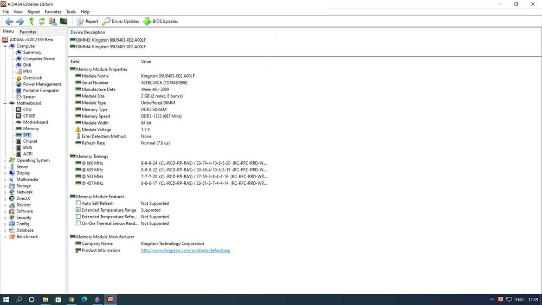Screen dimensions: 542x305
Task: Expand the Network node
Action: [5, 192]
